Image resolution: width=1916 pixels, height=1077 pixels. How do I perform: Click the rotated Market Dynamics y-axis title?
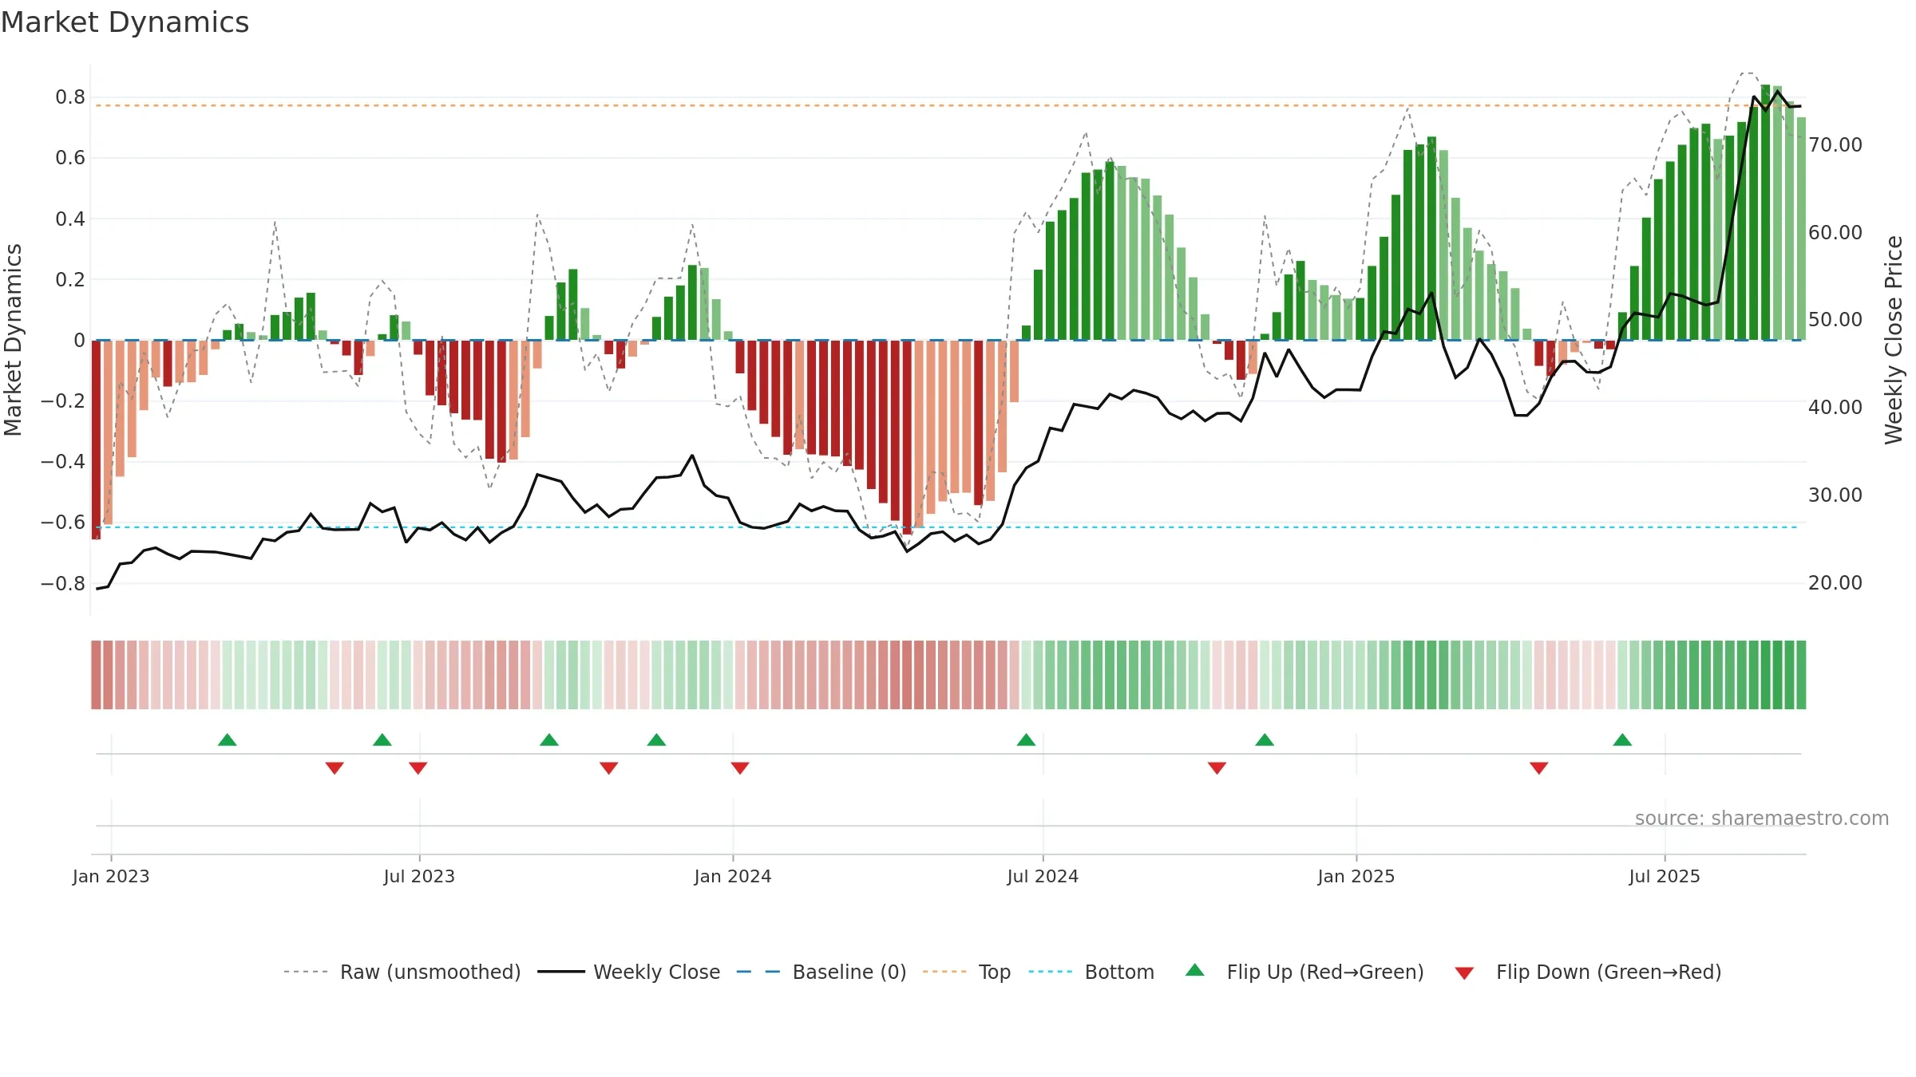tap(13, 340)
